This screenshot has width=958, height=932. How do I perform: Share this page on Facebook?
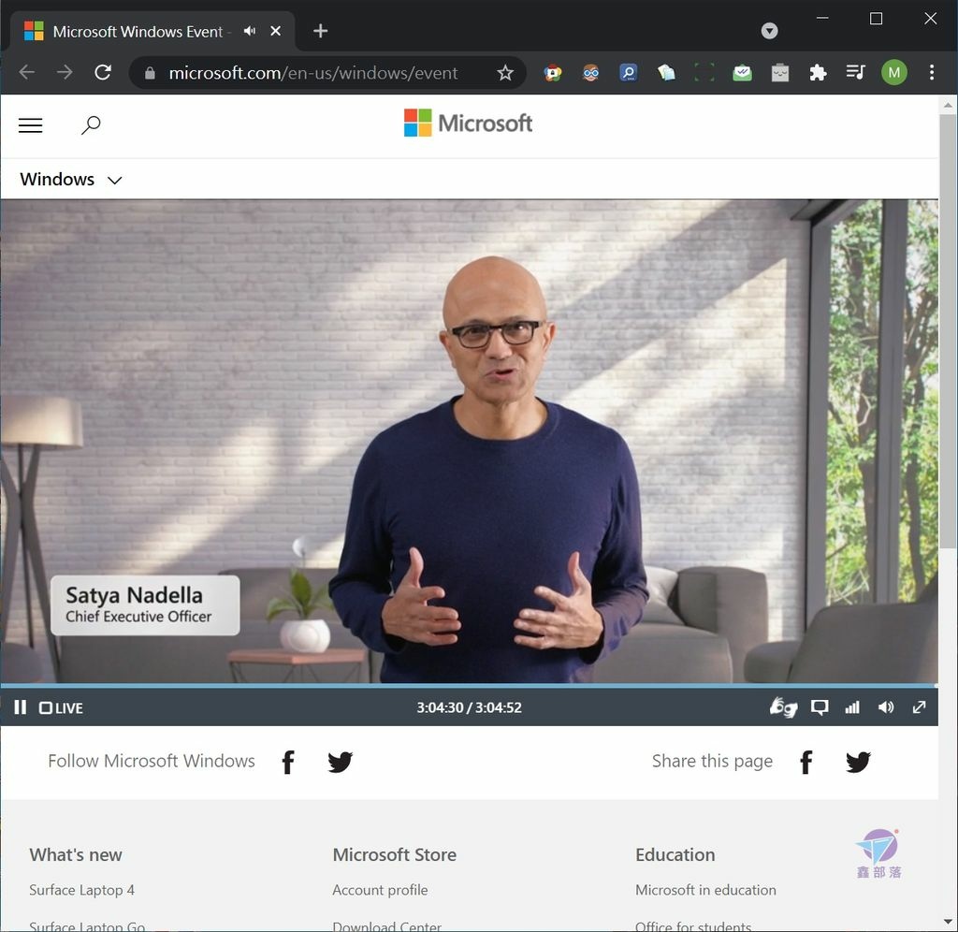point(806,762)
